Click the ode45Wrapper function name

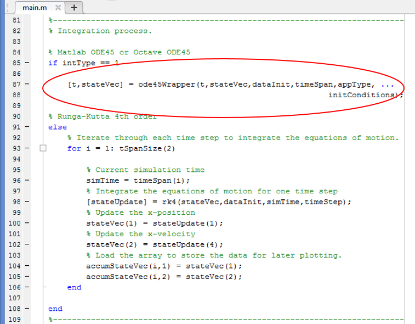pos(166,85)
